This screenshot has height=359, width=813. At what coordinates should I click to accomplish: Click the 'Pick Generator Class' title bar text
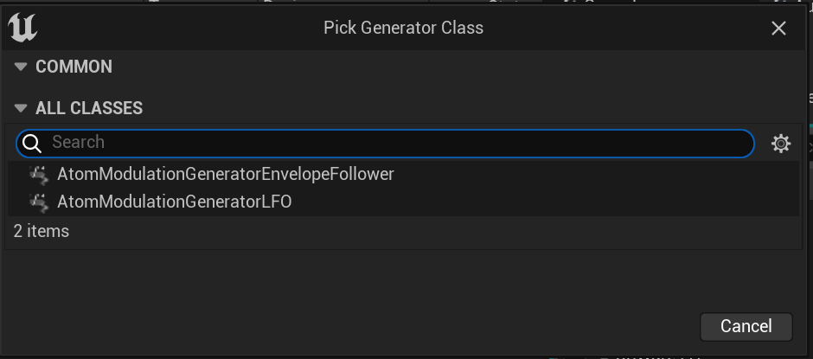[403, 28]
